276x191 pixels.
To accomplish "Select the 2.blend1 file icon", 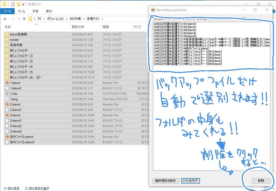I will 7,110.
